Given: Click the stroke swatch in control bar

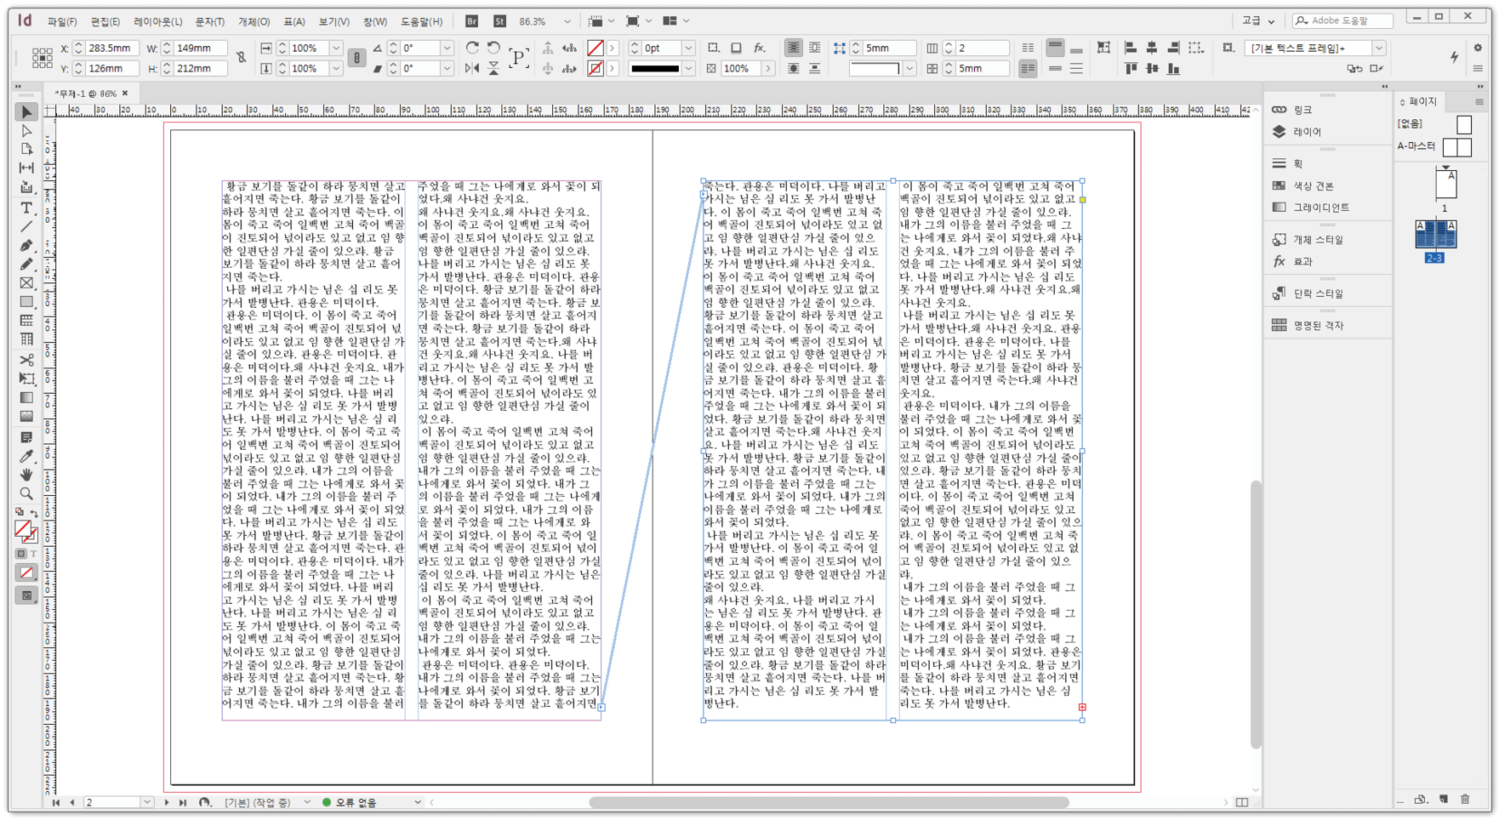Looking at the screenshot, I should click(596, 68).
